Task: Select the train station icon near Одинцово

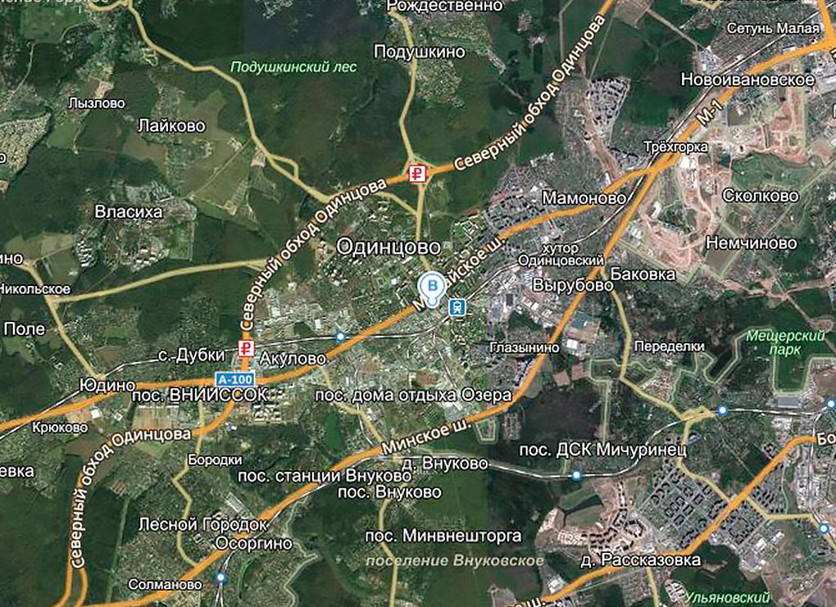Action: pos(457,307)
